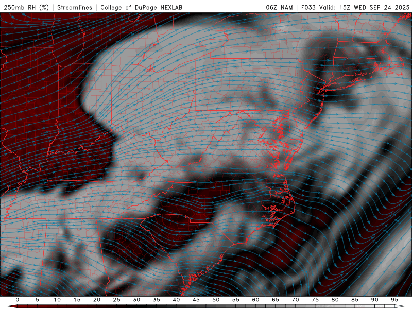The height and width of the screenshot is (309, 412).
Task: Click the "15" label on the color scale
Action: (77, 300)
